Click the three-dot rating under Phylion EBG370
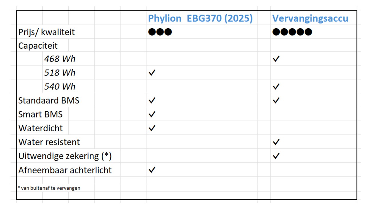Screen dimensions: 366x206 (x=160, y=32)
